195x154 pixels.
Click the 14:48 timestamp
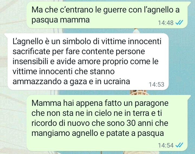166,23
